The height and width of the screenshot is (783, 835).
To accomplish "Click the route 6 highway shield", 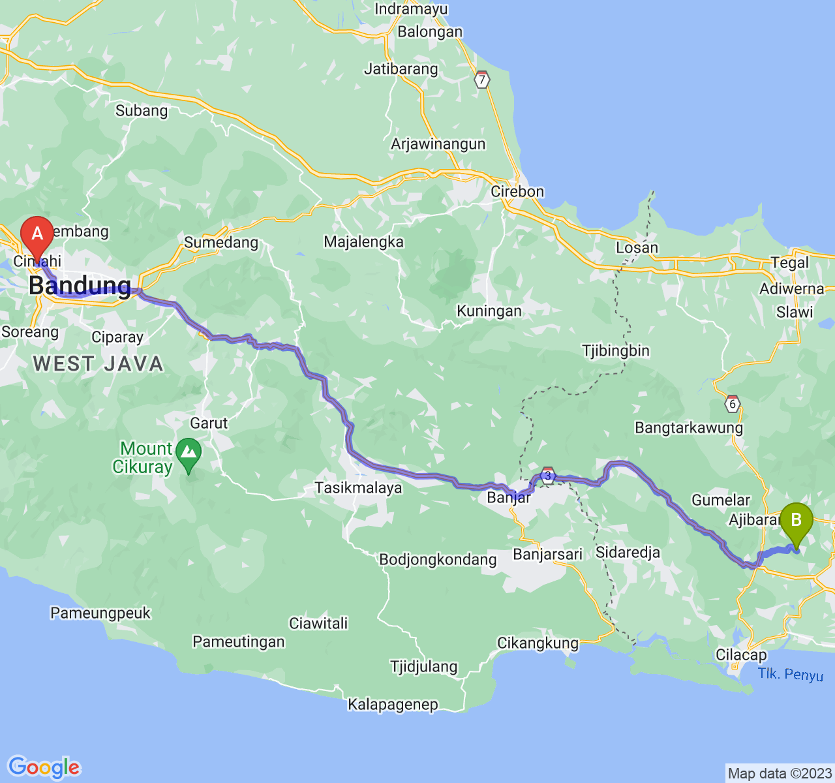I will 732,403.
